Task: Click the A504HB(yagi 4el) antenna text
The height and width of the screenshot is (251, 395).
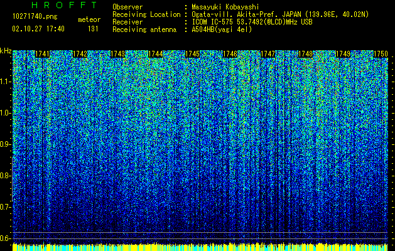Action: (x=222, y=29)
